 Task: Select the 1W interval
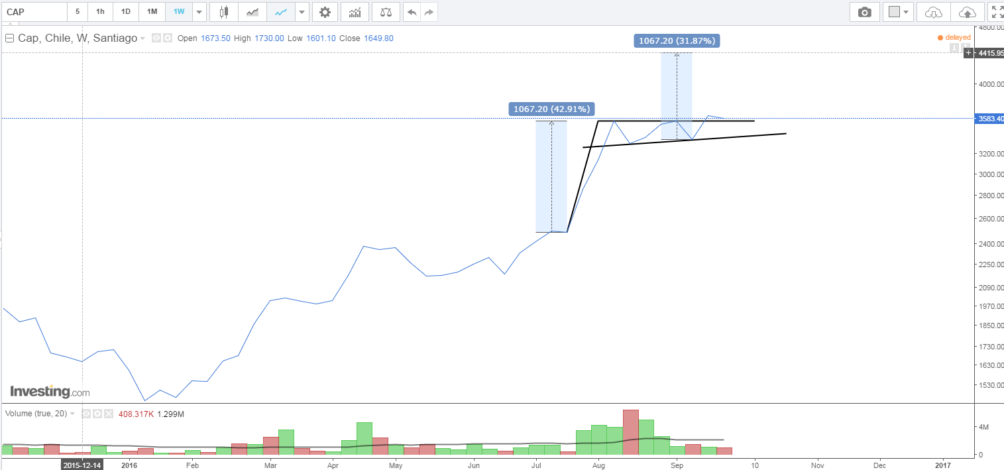point(179,12)
